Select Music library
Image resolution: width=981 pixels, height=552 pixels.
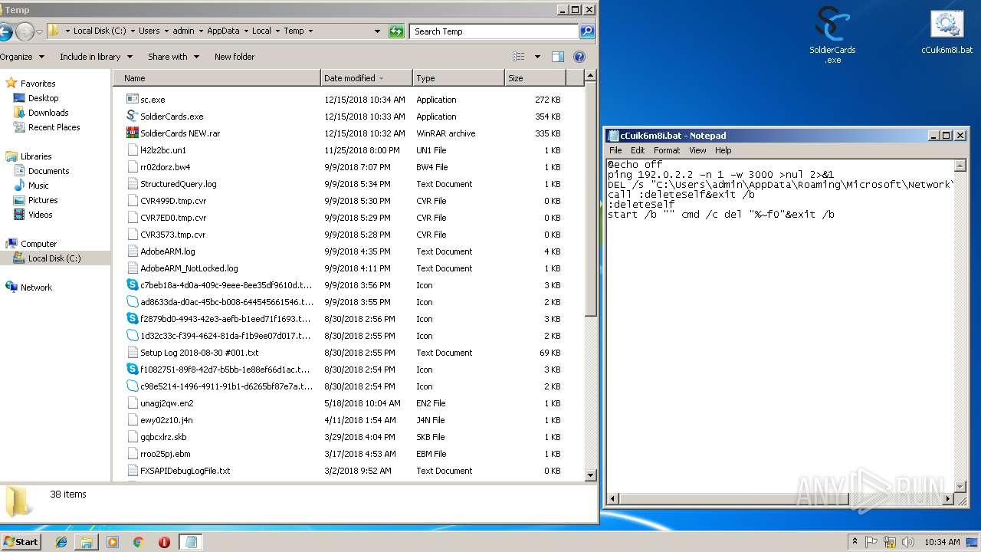tap(38, 186)
